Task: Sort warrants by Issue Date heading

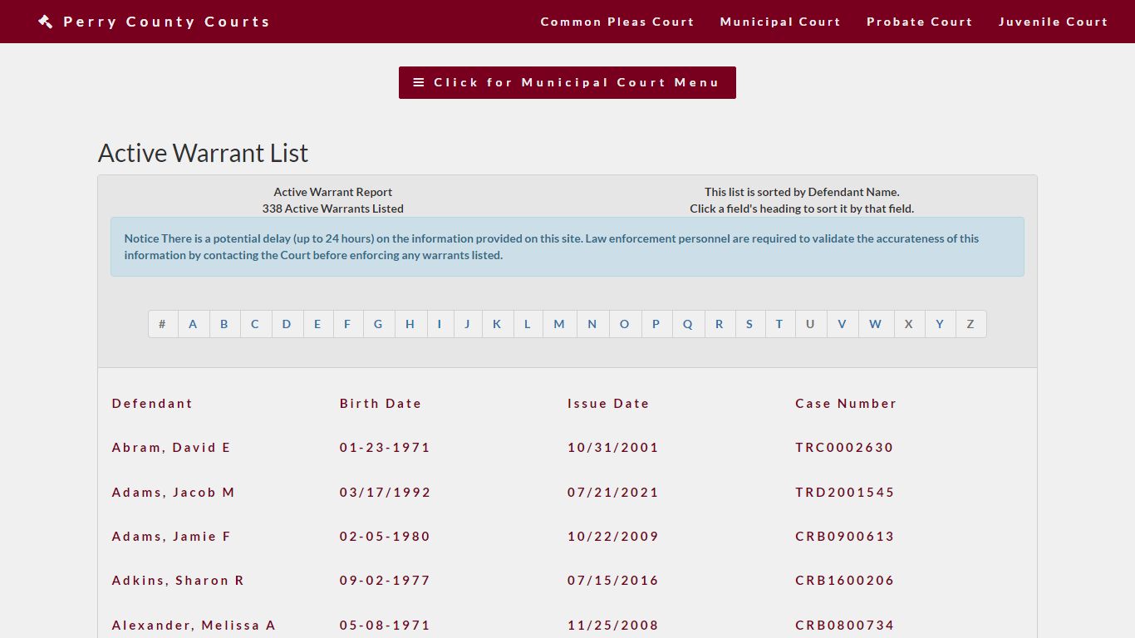Action: [x=608, y=404]
